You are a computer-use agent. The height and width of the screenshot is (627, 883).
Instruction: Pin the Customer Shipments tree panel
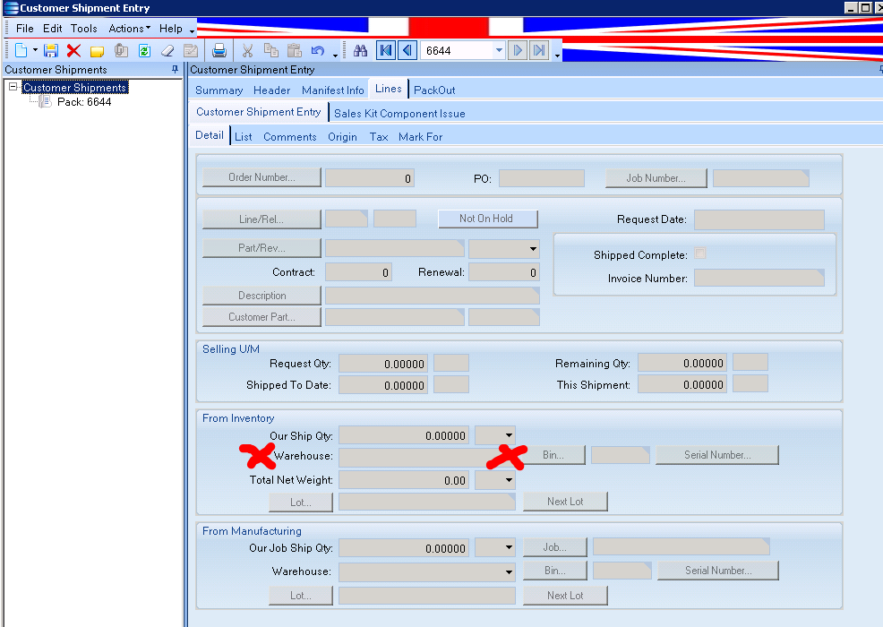pyautogui.click(x=175, y=69)
